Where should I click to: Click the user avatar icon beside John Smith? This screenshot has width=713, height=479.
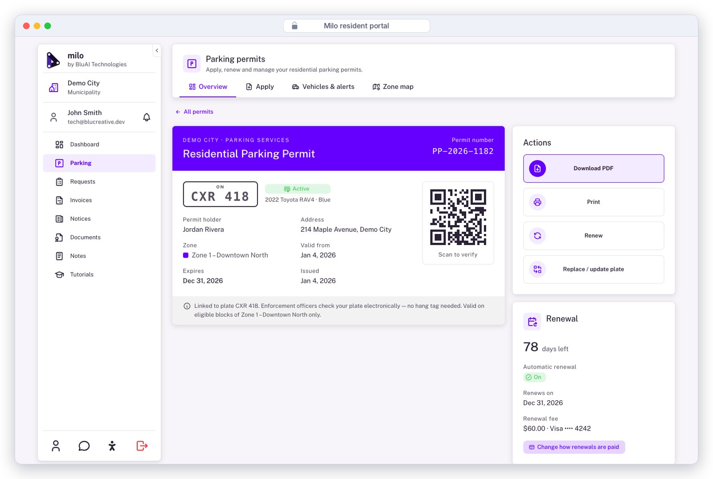pyautogui.click(x=53, y=117)
